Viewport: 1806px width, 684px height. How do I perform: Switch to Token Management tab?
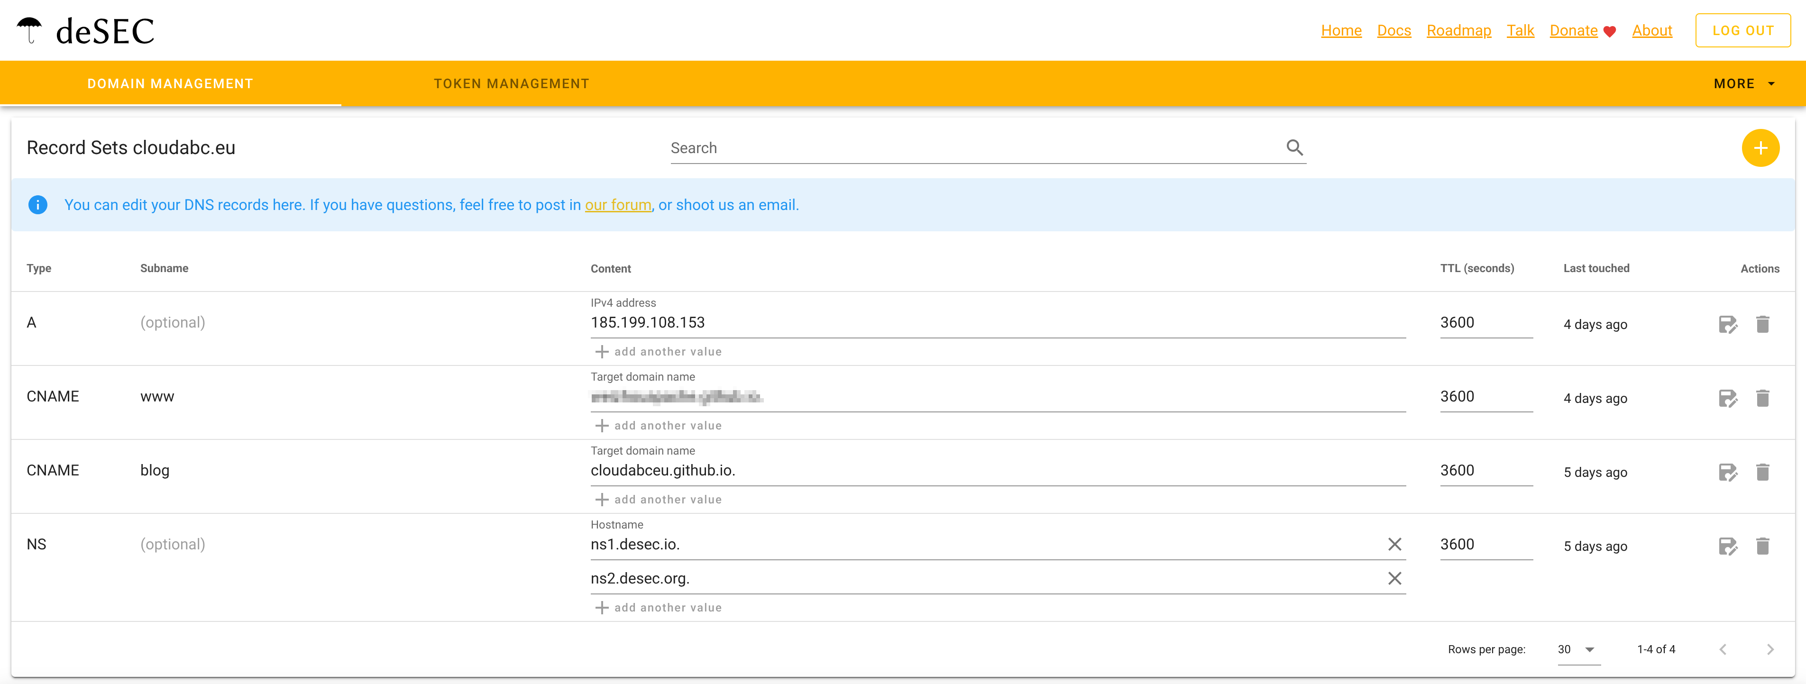pyautogui.click(x=511, y=82)
